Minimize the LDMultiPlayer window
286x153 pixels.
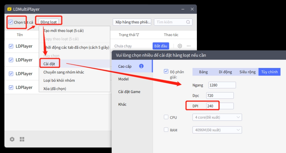(x=183, y=9)
